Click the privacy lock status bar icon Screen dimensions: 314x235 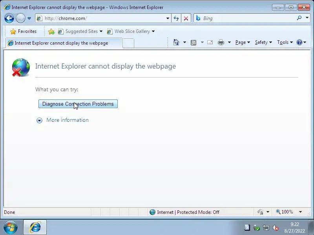point(260,212)
